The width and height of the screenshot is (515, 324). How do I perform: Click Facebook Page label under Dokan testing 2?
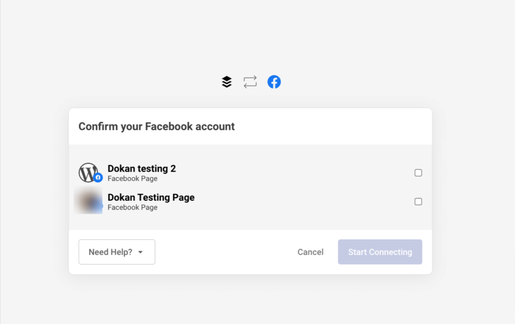pyautogui.click(x=132, y=179)
